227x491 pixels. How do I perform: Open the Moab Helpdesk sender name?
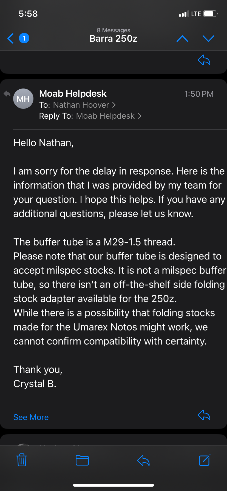73,94
